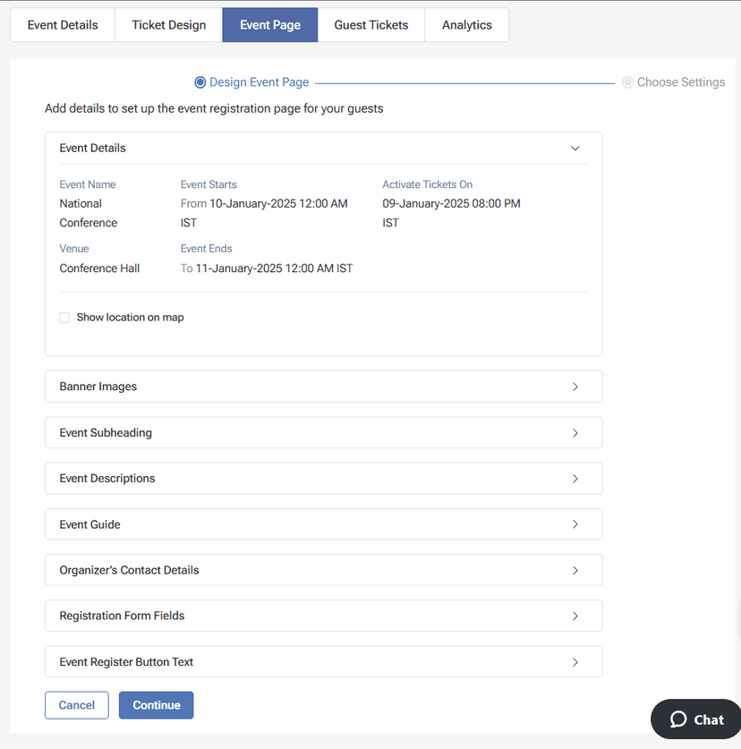Click the Venue label

coord(74,249)
